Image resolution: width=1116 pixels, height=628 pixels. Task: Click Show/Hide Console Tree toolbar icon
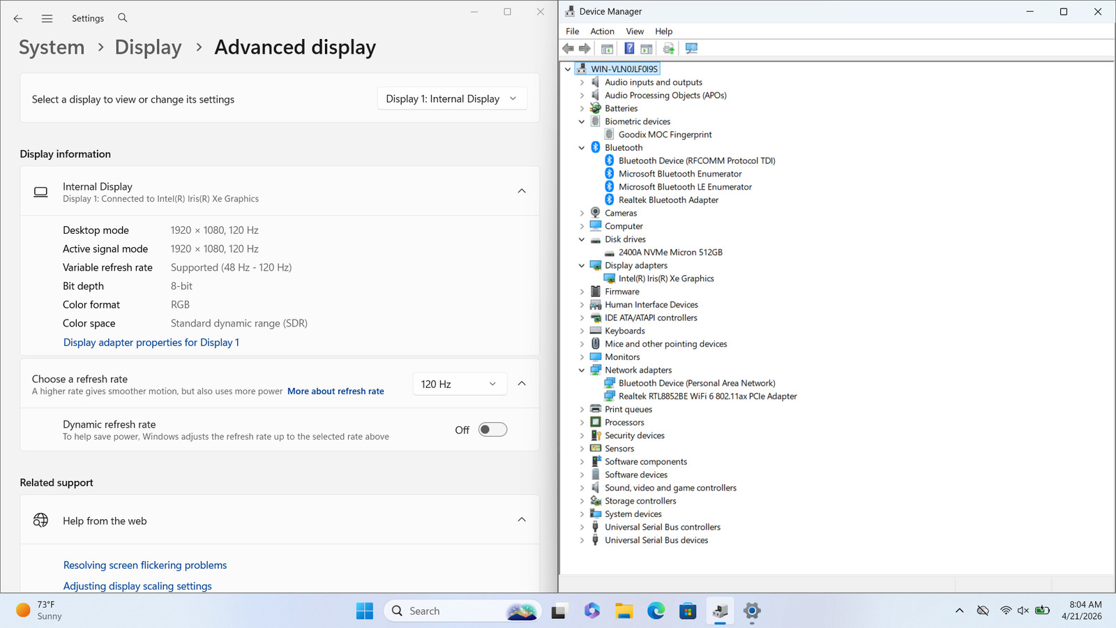click(607, 48)
